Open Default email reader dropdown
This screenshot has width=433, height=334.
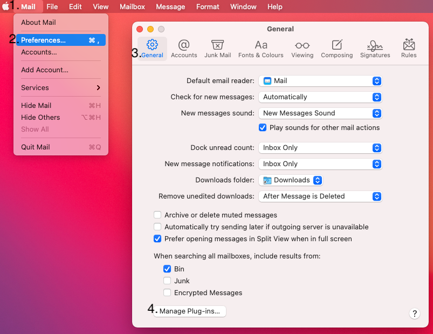320,81
